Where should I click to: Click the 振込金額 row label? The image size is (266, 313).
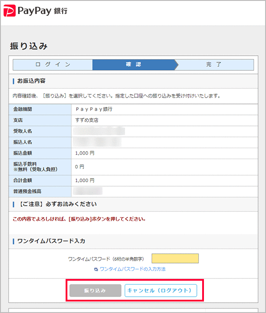[x=23, y=153]
